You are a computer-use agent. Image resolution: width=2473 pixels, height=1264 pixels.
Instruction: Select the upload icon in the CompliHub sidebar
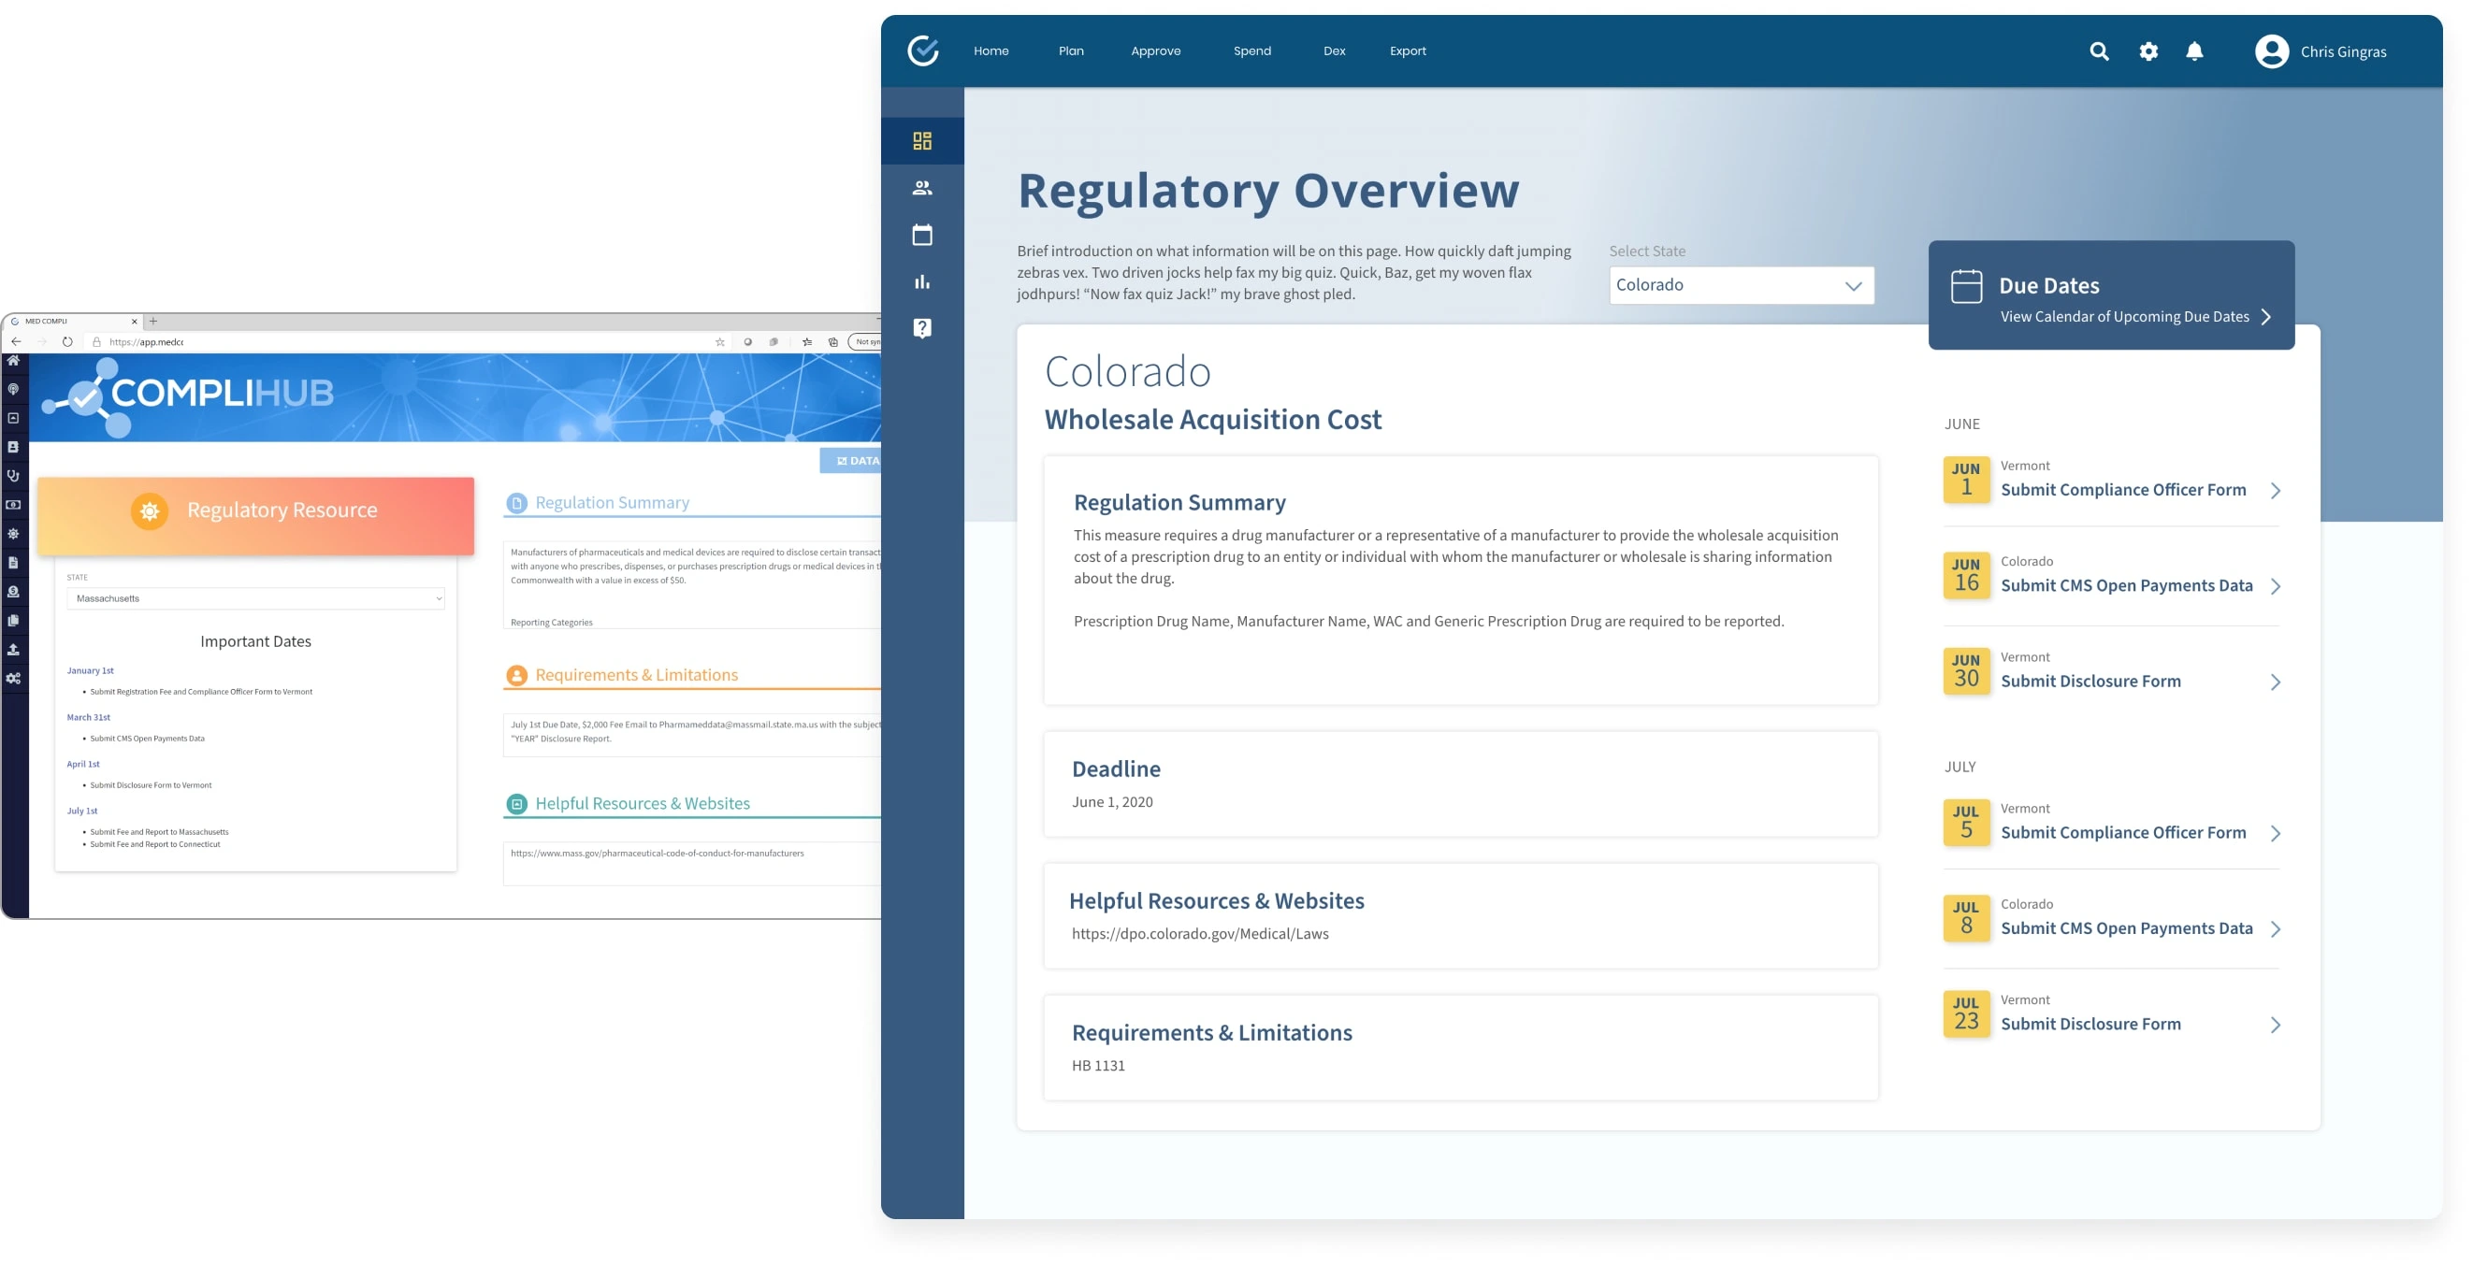(x=13, y=649)
